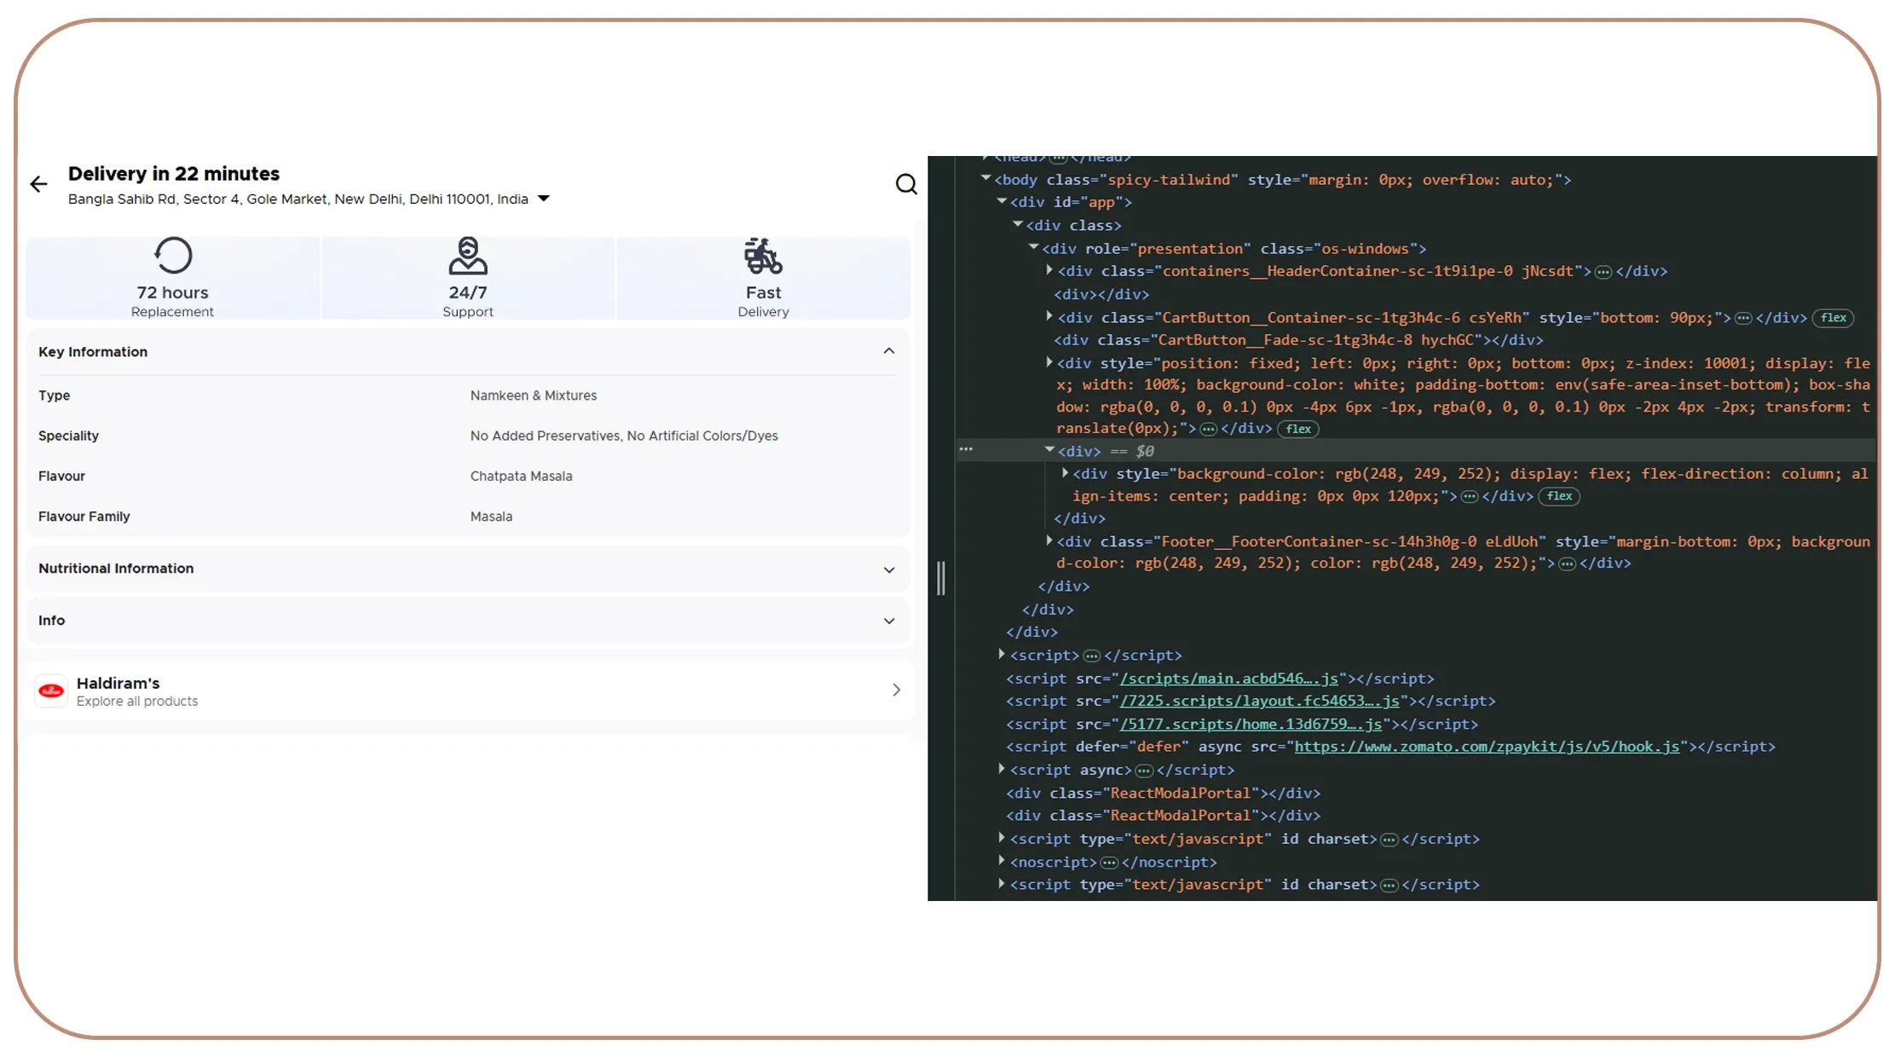Select the first ReactModalPortal div line
The height and width of the screenshot is (1057, 1895).
tap(1163, 793)
